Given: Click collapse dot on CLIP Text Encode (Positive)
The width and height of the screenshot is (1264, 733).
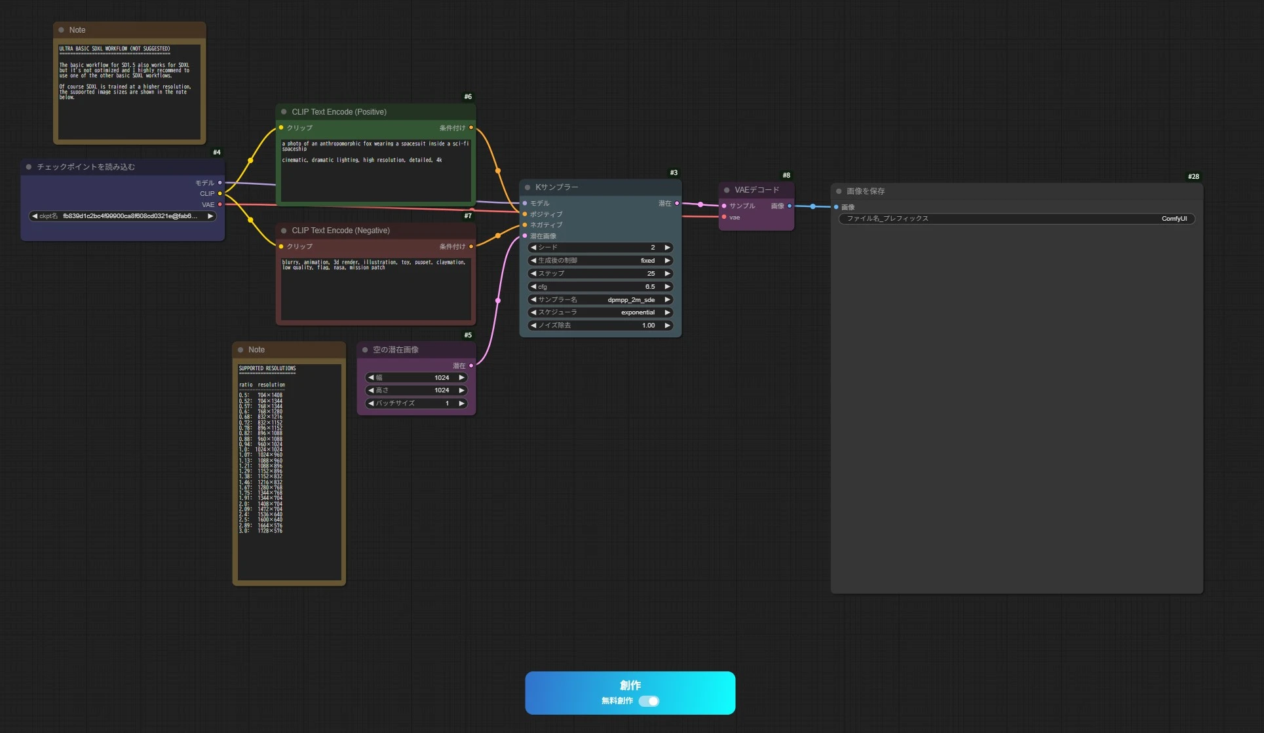Looking at the screenshot, I should 284,112.
